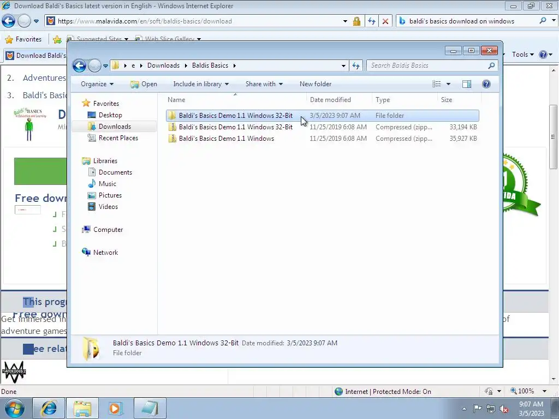Click Windows Explorer taskbar icon
Viewport: 559px width, 419px height.
pyautogui.click(x=82, y=408)
